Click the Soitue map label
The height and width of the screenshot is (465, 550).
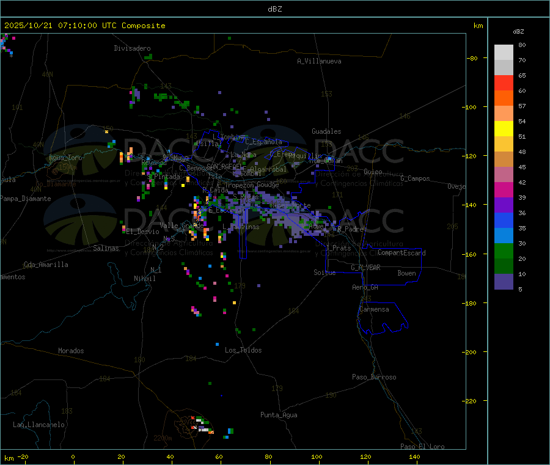[x=324, y=273]
